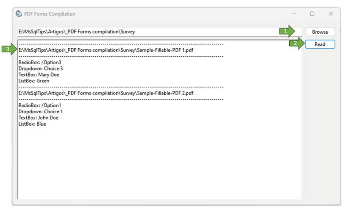Click the green arrow labeled 1
The image size is (344, 211).
pyautogui.click(x=290, y=31)
